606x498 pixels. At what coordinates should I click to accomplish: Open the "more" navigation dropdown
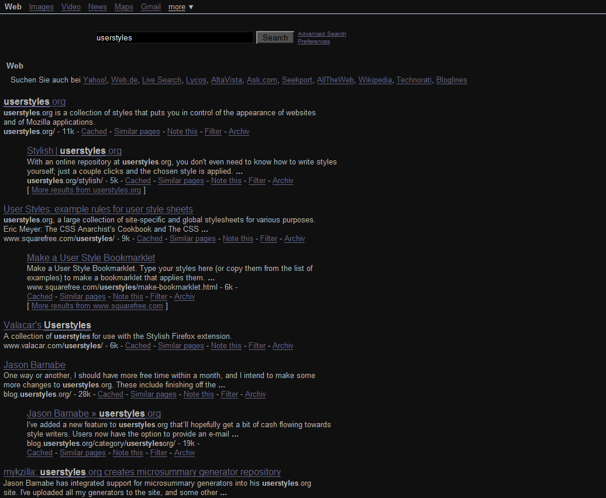[177, 7]
